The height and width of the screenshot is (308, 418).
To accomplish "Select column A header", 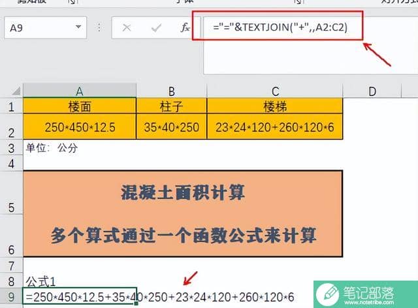I will 80,91.
